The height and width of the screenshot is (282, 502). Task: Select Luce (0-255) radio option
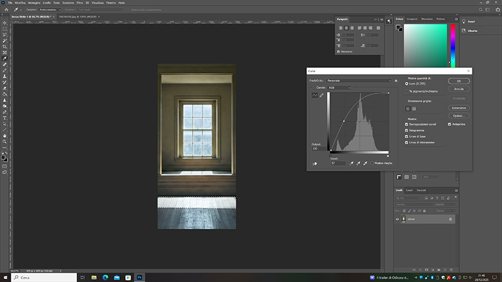(407, 84)
